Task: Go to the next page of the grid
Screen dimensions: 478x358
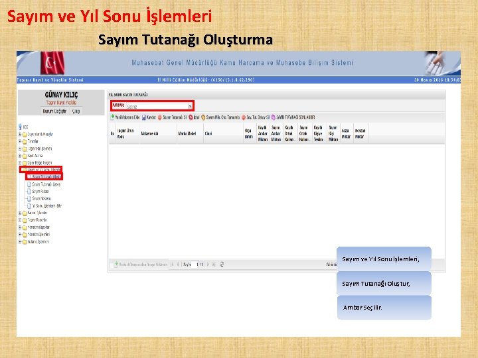Action: point(208,265)
